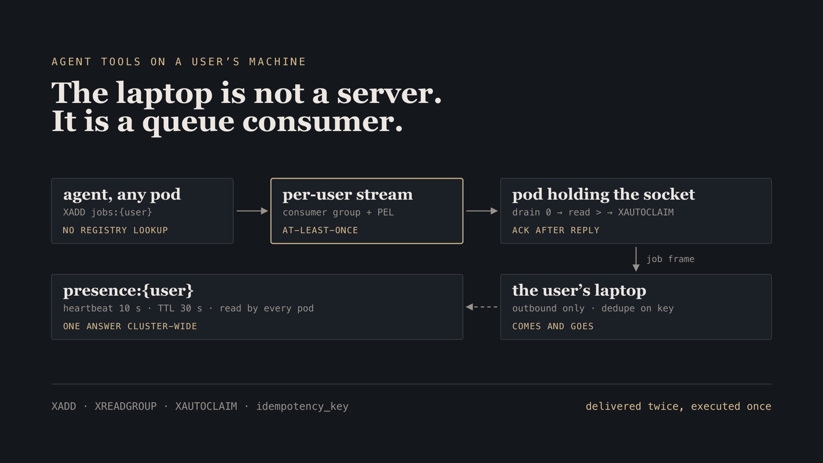Click the 'NO REGISTRY LOOKUP' label
The image size is (823, 463).
pos(115,230)
